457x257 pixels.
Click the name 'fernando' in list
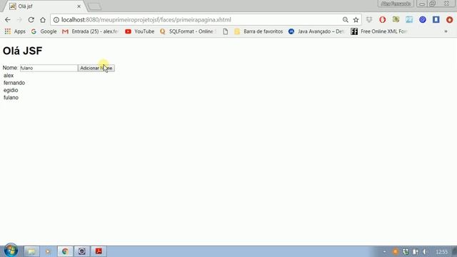coord(14,83)
